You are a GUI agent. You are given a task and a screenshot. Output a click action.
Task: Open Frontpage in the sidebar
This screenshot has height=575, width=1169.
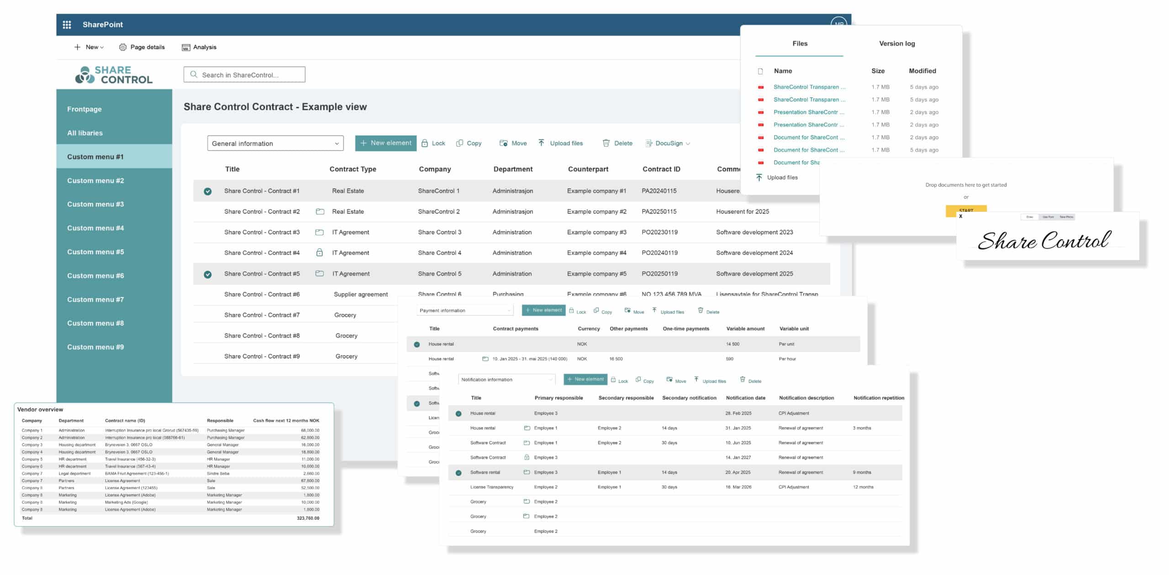click(84, 109)
